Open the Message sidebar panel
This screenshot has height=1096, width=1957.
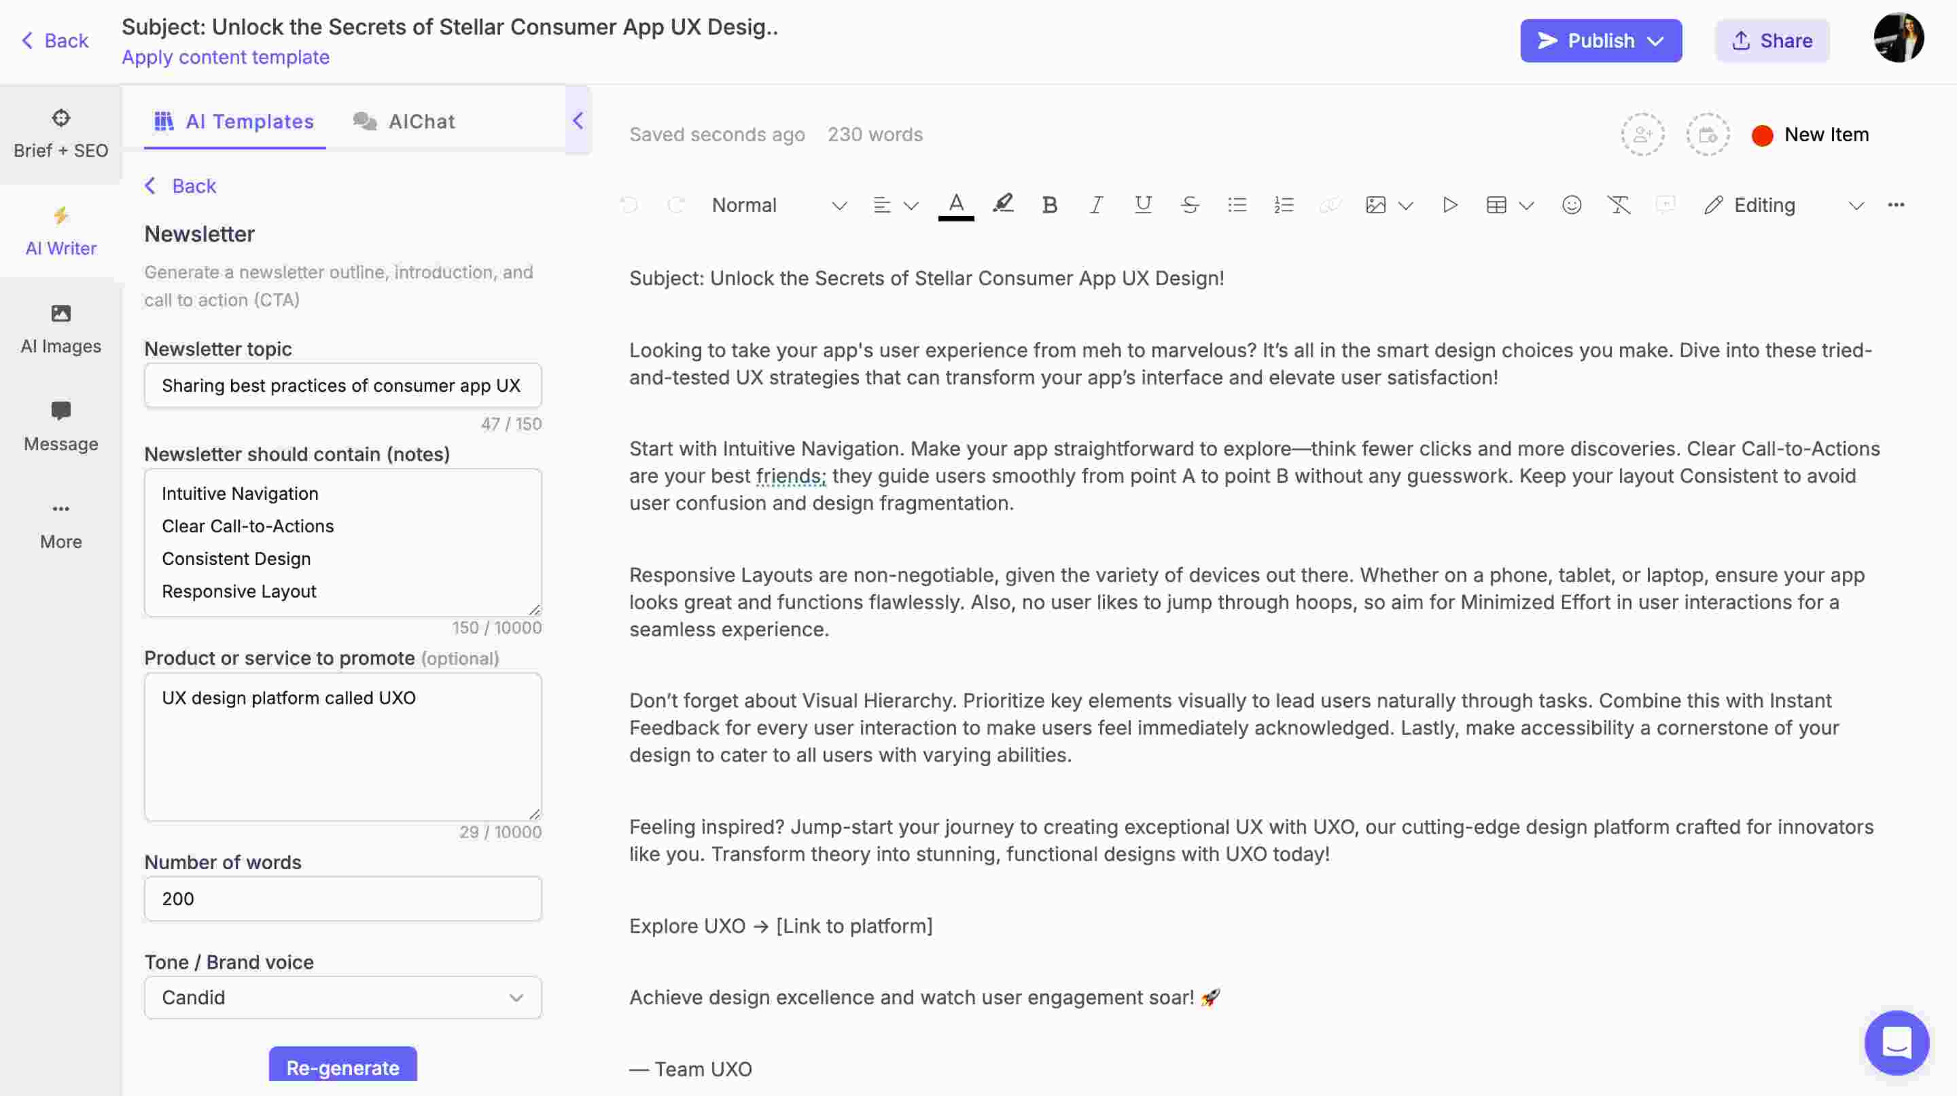pos(60,427)
